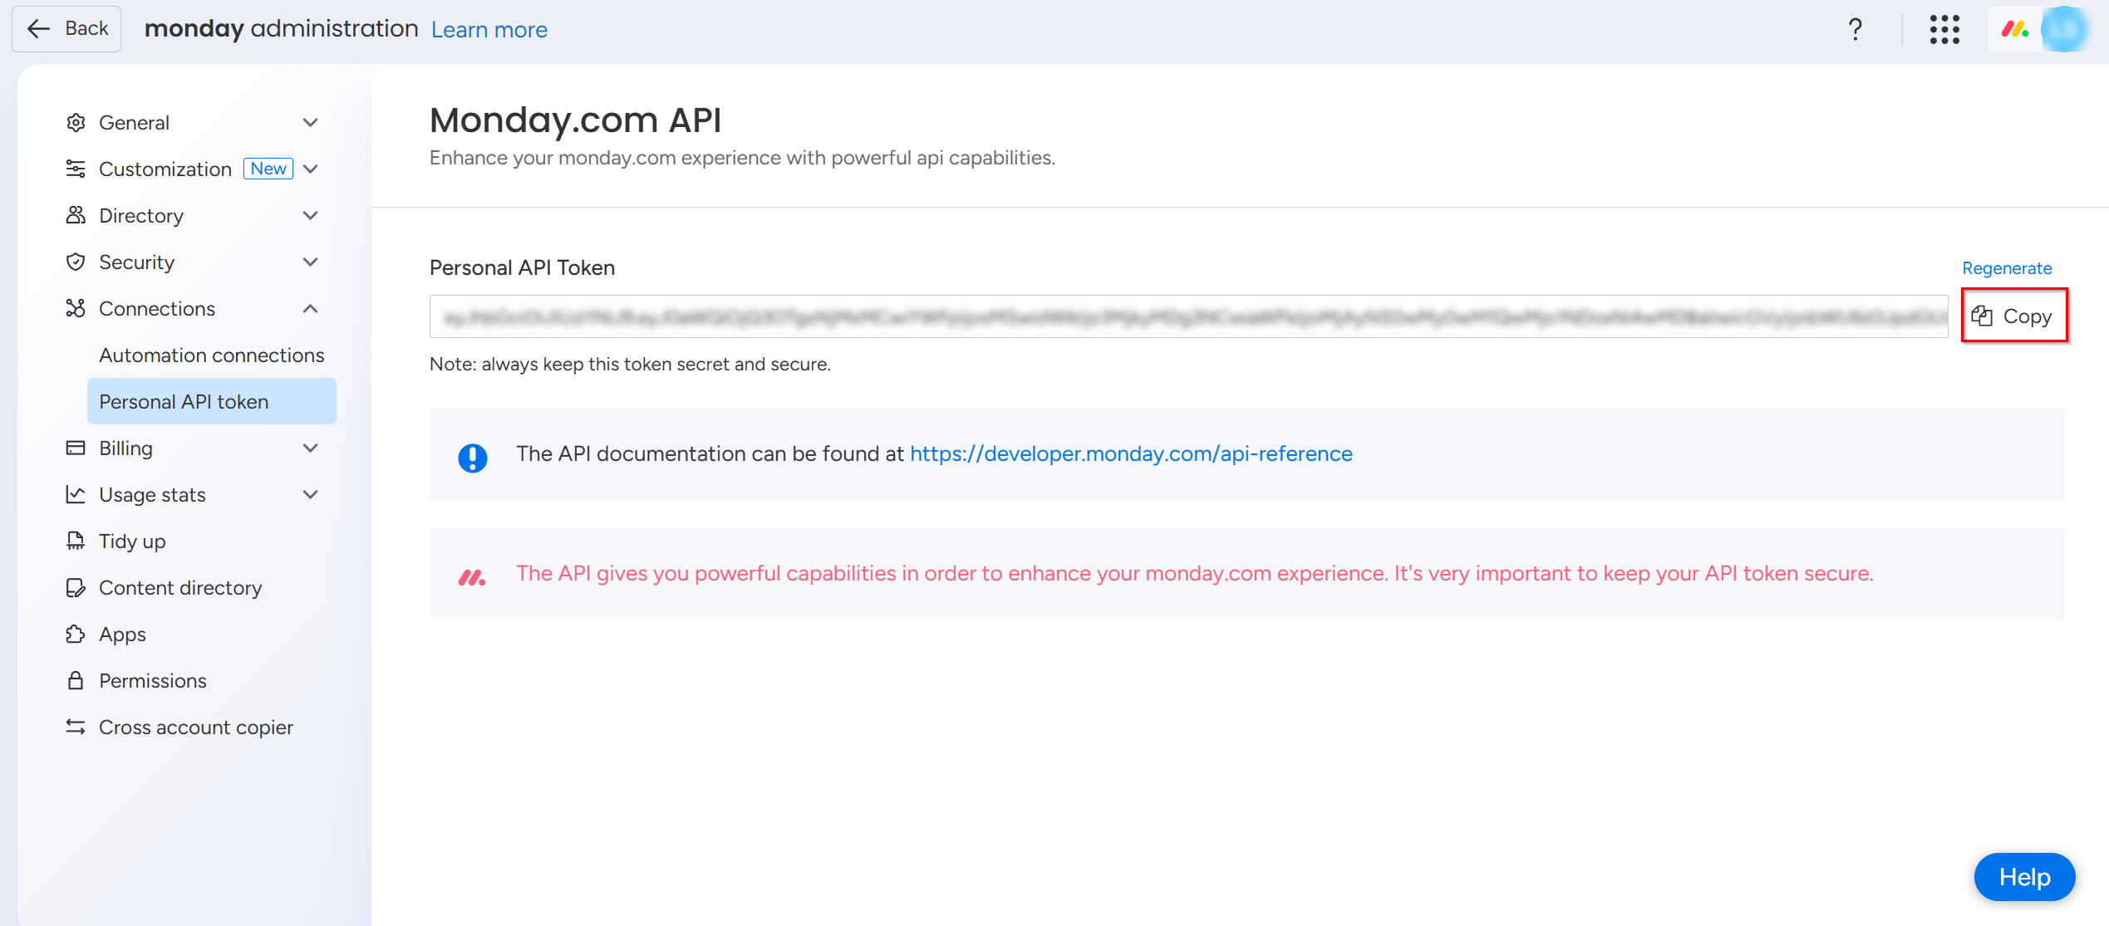The image size is (2109, 926).
Task: Click the Cross account copier arrows icon
Action: pos(76,727)
